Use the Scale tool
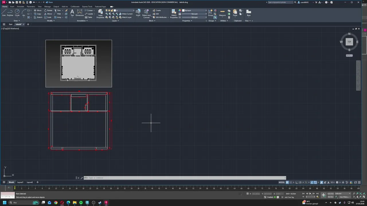 [48, 17]
